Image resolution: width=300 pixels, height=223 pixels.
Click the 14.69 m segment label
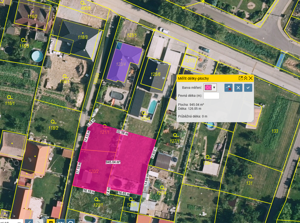click(147, 180)
